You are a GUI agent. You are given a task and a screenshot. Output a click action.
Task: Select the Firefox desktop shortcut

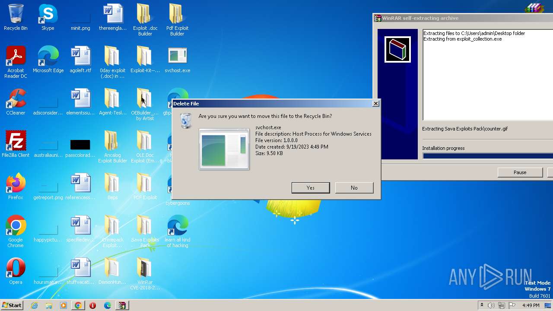click(x=16, y=187)
